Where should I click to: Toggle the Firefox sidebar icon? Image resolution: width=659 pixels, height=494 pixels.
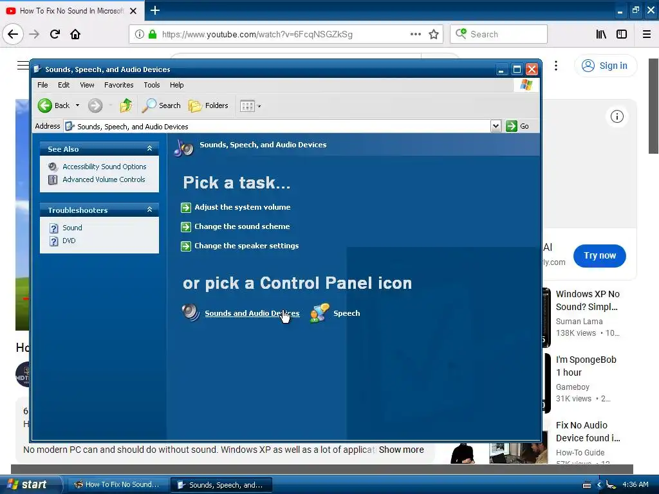622,35
